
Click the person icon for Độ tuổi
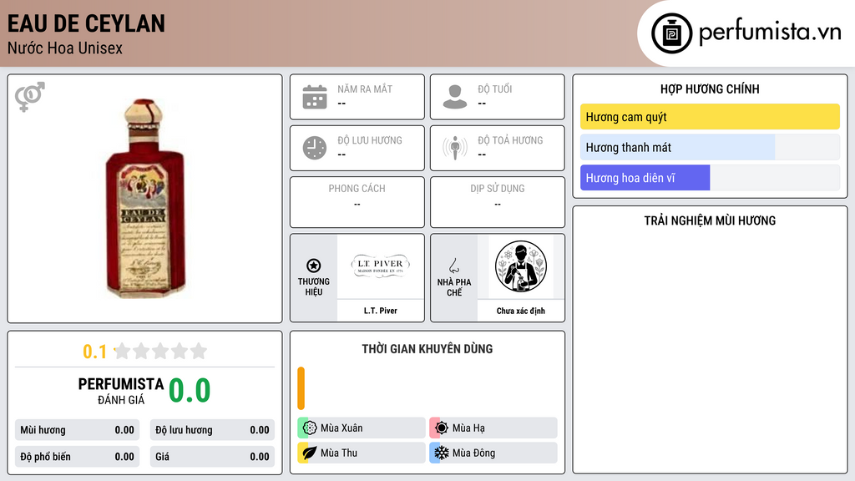pyautogui.click(x=455, y=97)
